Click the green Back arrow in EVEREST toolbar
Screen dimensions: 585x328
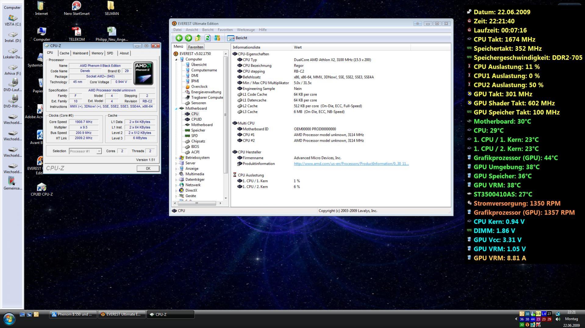tap(179, 38)
